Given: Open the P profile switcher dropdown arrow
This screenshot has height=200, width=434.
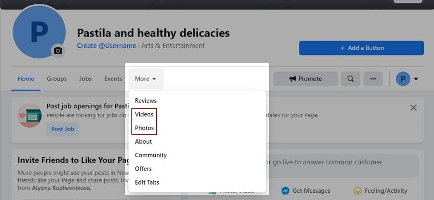Looking at the screenshot, I should 416,79.
